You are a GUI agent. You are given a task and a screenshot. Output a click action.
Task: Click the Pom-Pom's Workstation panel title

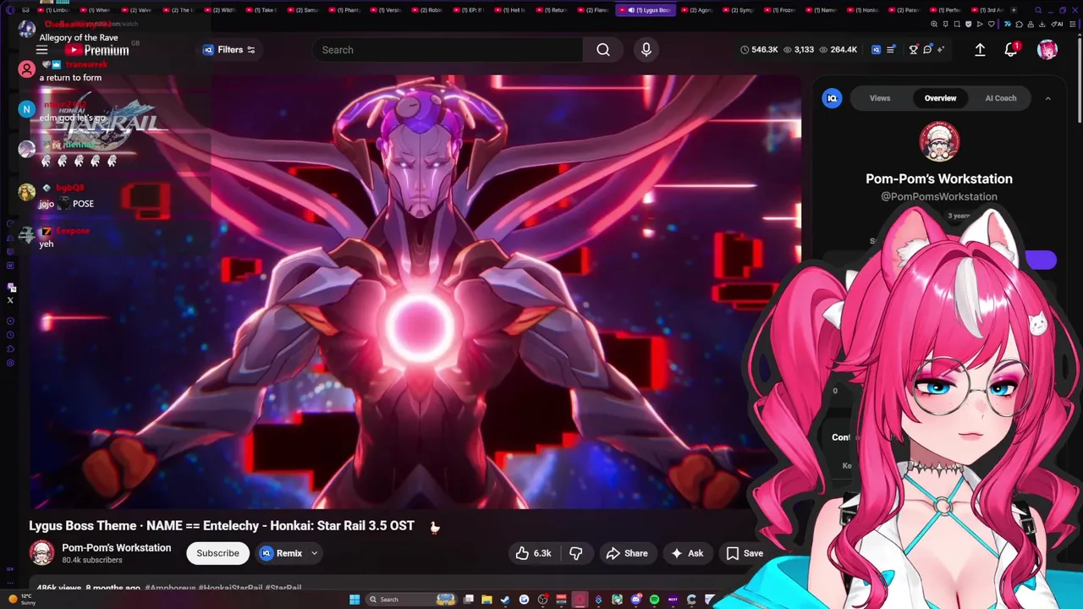pos(939,178)
